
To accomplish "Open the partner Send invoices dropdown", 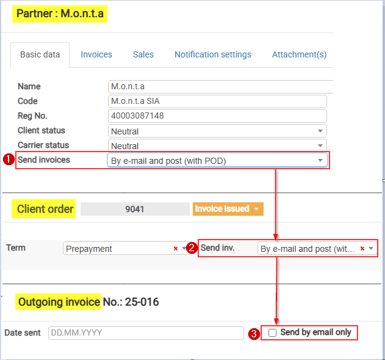I will point(217,161).
